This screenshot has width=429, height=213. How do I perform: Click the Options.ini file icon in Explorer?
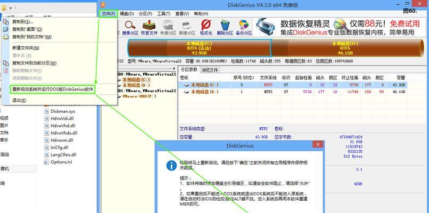coord(46,162)
